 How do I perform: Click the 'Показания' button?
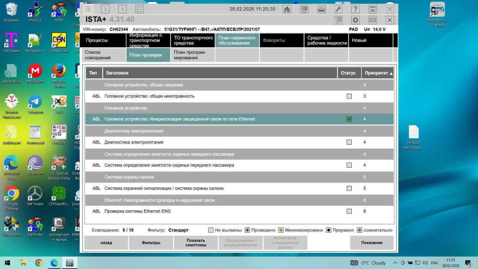[x=372, y=243]
